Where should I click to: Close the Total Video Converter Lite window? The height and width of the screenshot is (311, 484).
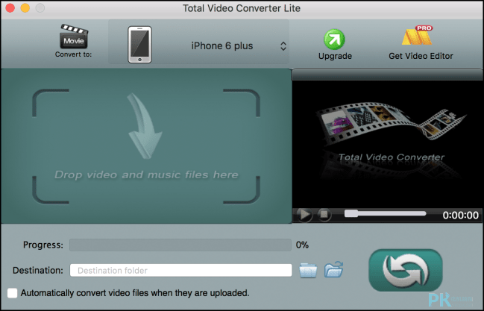pos(10,8)
